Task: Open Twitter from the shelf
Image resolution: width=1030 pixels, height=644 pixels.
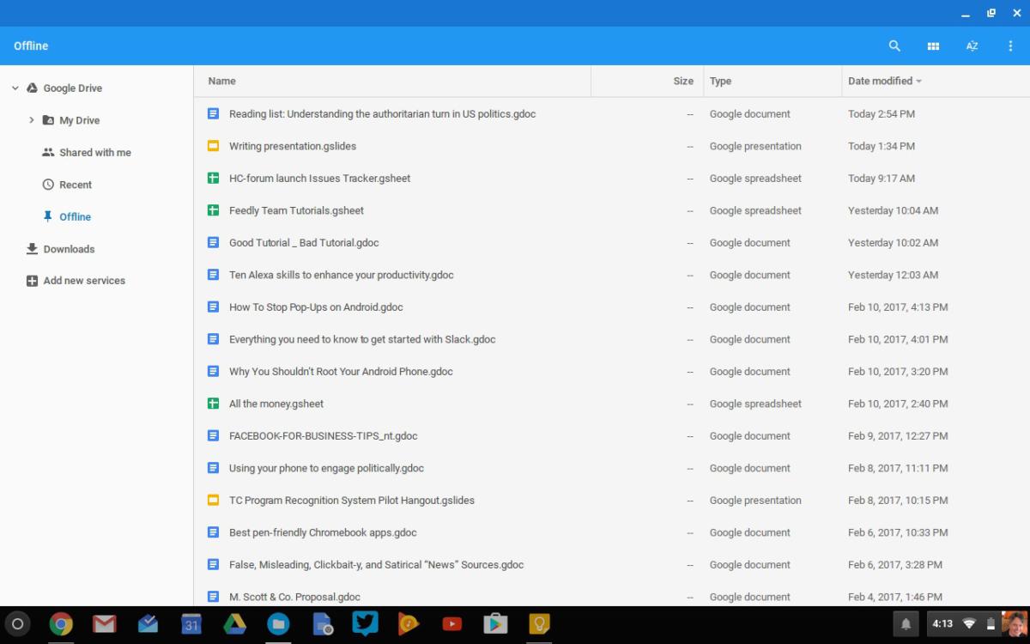Action: click(365, 624)
